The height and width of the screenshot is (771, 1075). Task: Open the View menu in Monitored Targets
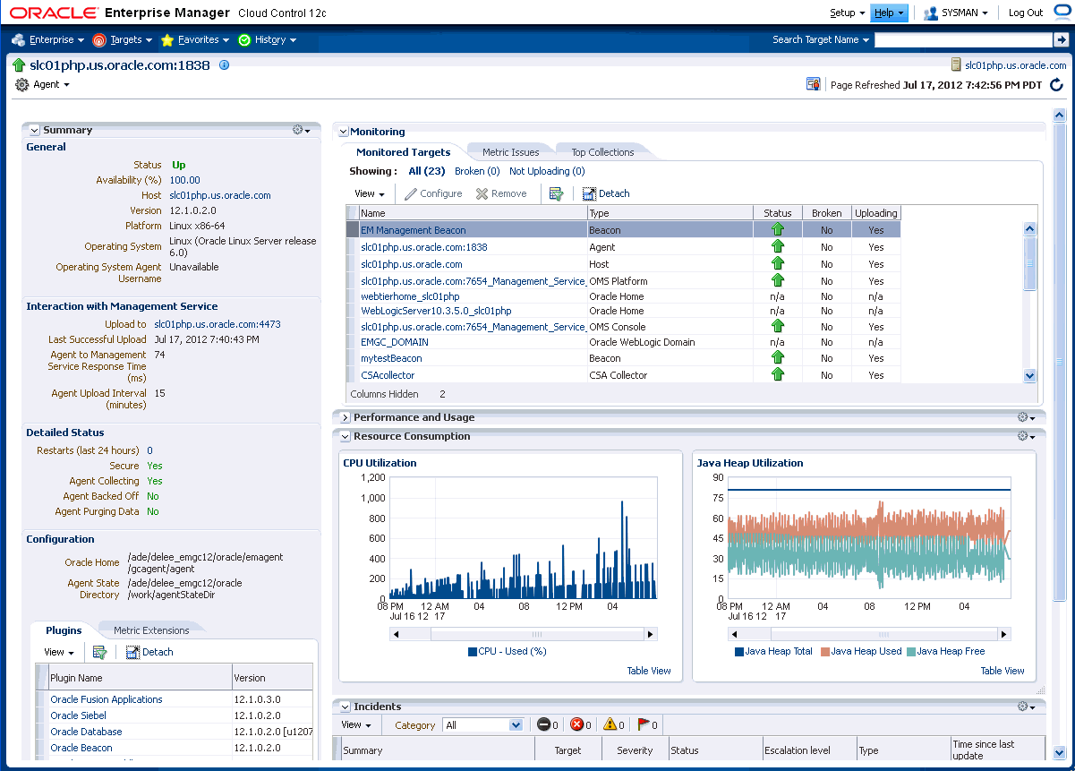370,193
